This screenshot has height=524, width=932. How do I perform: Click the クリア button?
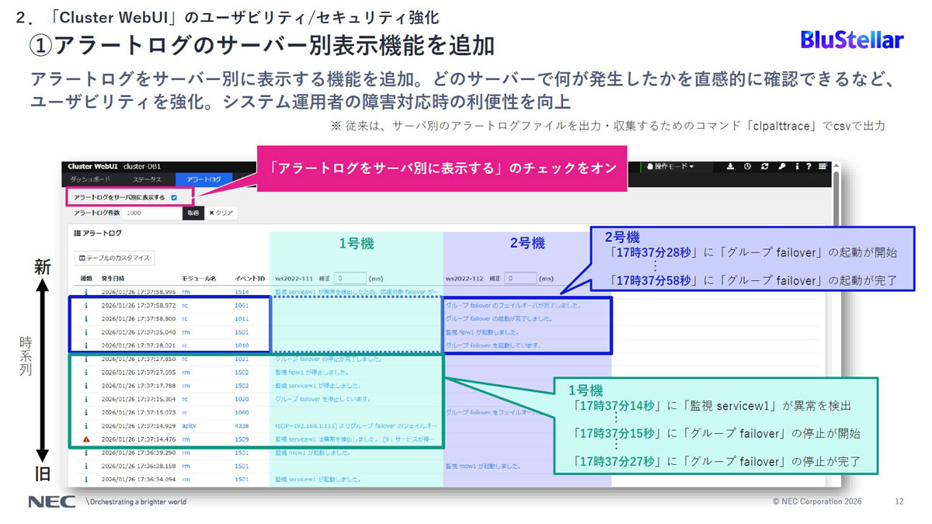pyautogui.click(x=221, y=213)
